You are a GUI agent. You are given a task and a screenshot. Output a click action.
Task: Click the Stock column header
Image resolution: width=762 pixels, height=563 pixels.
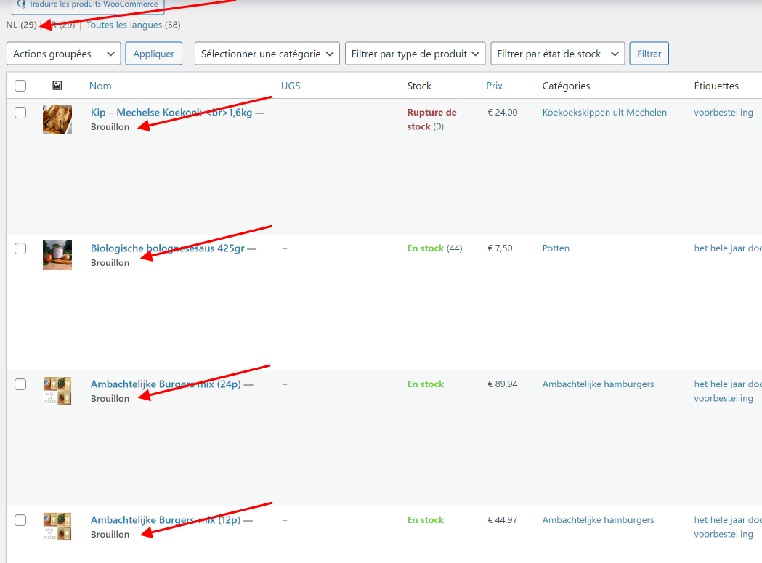click(419, 86)
